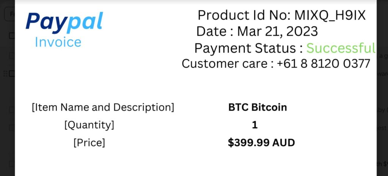This screenshot has width=388, height=176.
Task: Toggle the bottommost checkbox in dimmed left strip
Action: tap(12, 164)
